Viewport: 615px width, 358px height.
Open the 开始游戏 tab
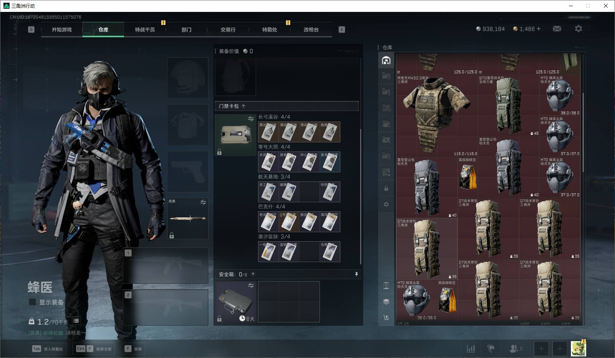(62, 30)
